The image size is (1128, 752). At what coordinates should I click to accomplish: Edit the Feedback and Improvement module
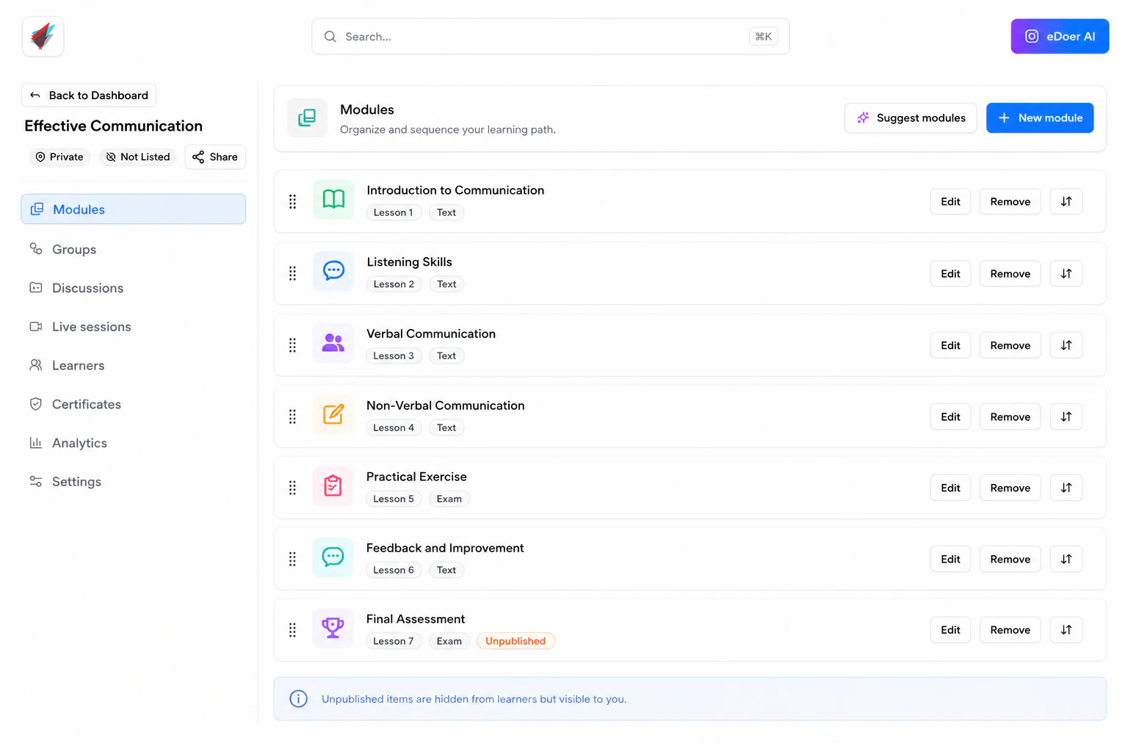[x=950, y=559]
